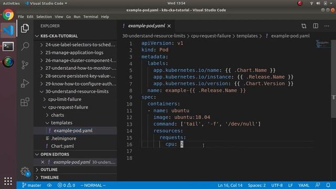Viewport: 336px width, 189px height.
Task: Click Visual Studio Code dock icon
Action: tap(8, 30)
